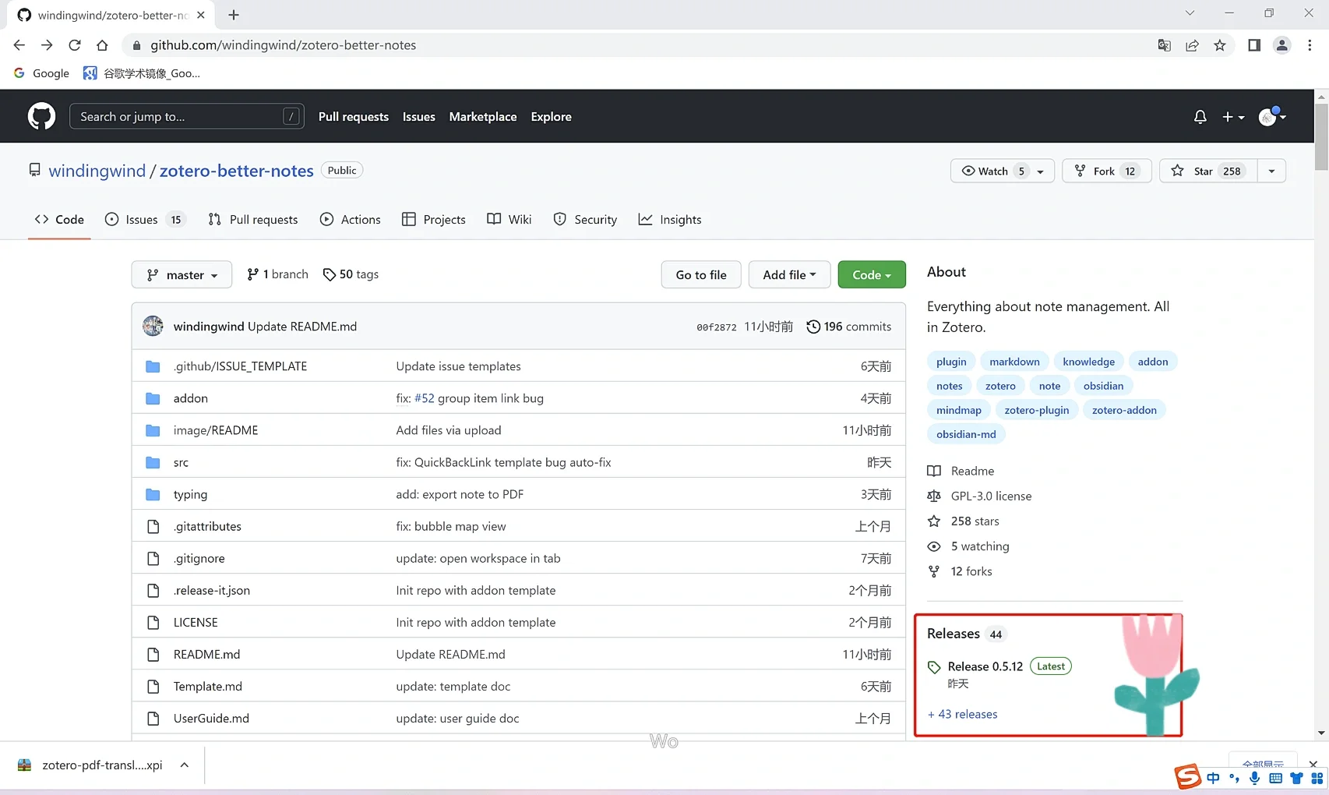Star this repository
Screen dimensions: 1329x795
[1208, 171]
